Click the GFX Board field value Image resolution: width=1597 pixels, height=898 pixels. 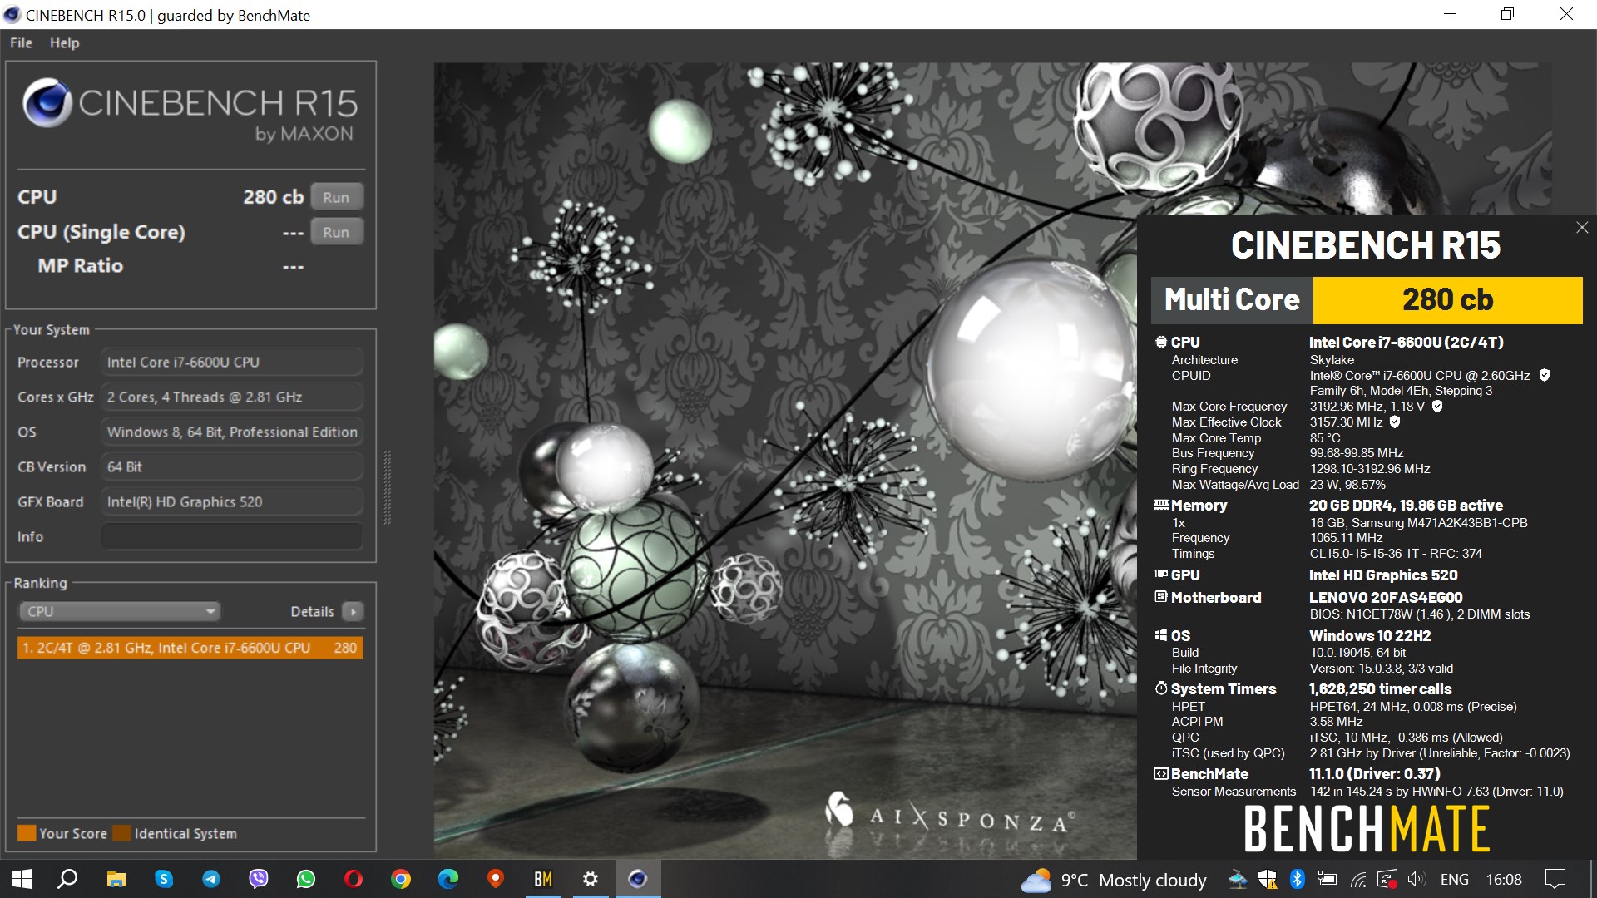(x=232, y=501)
